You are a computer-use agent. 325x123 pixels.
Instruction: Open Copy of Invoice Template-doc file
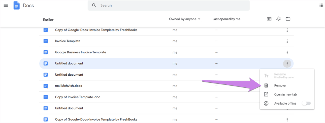78,97
